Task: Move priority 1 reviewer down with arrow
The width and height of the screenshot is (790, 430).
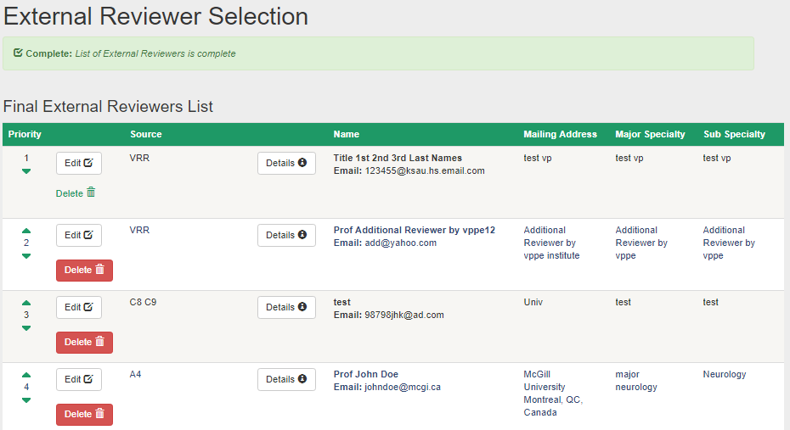Action: point(26,171)
